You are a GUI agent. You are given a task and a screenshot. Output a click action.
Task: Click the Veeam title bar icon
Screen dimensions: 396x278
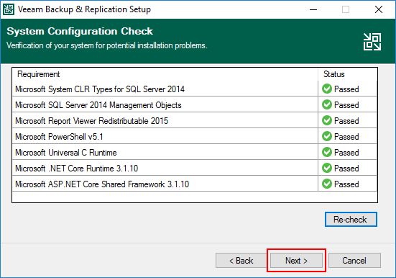click(x=9, y=9)
